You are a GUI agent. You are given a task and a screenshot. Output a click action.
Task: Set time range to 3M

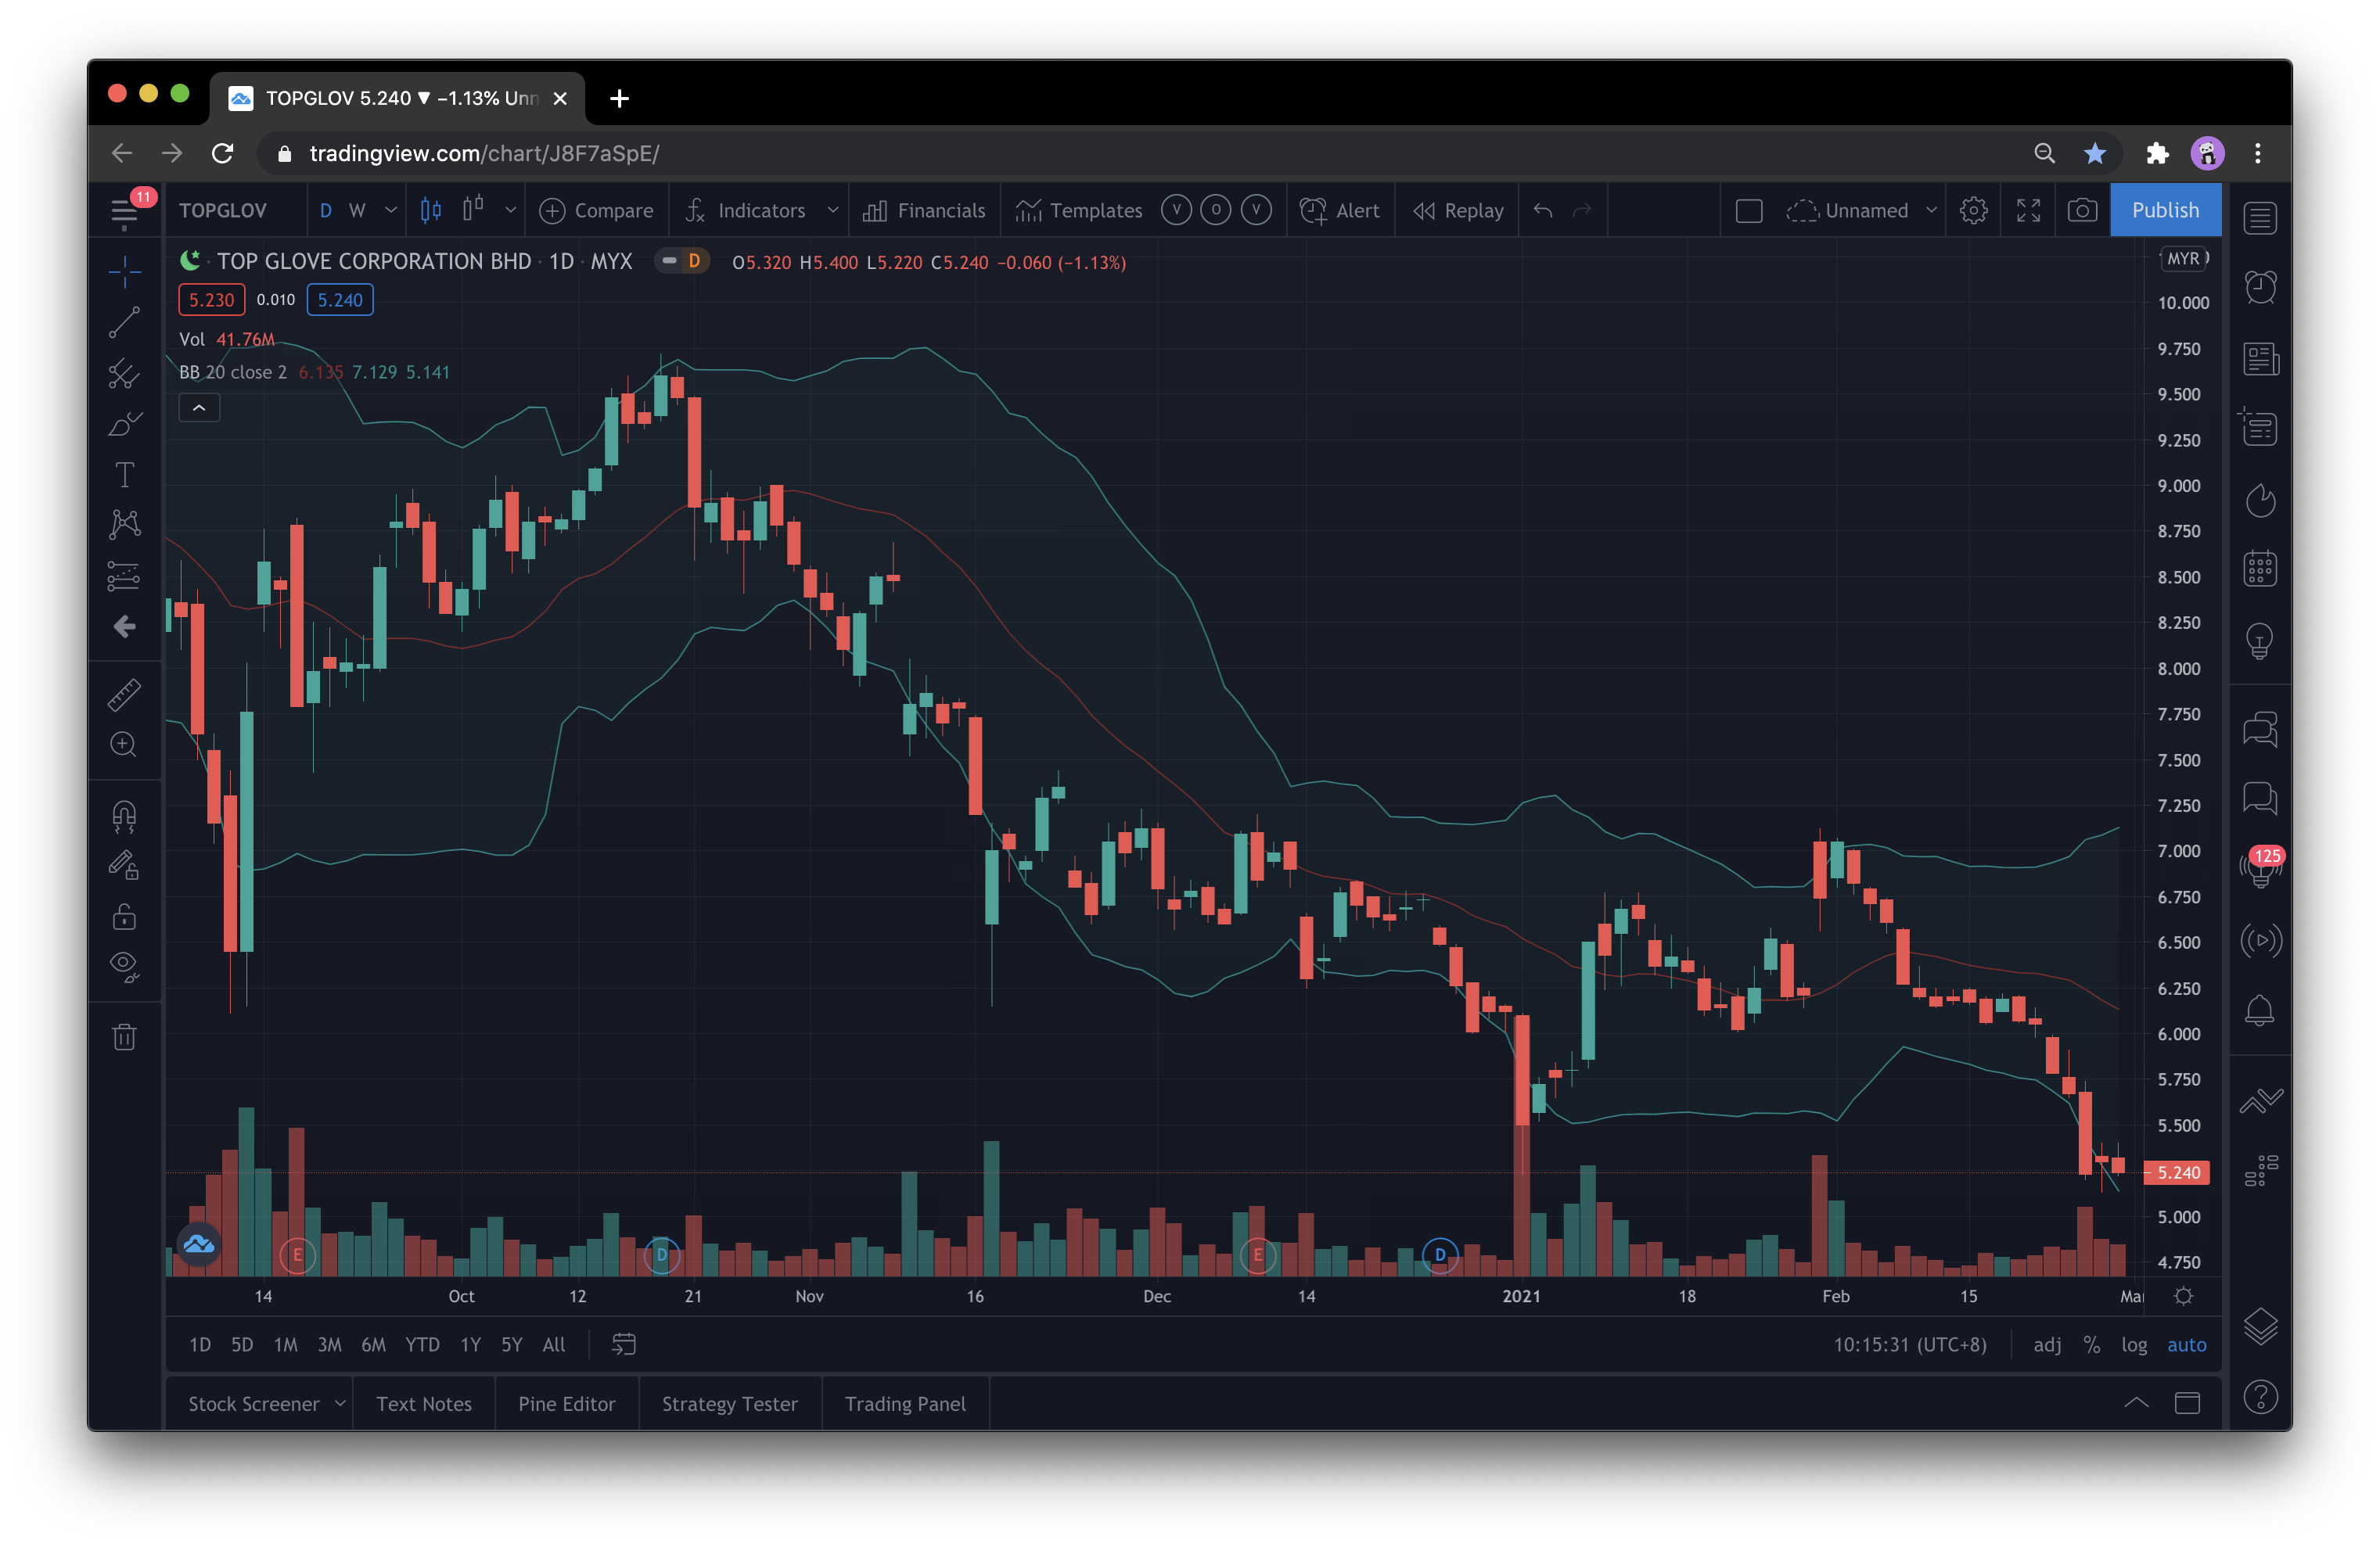(329, 1344)
